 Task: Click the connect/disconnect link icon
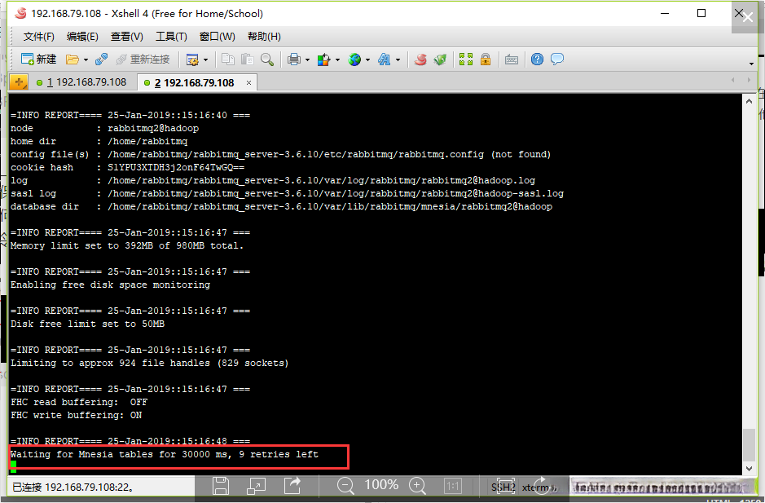pyautogui.click(x=102, y=60)
